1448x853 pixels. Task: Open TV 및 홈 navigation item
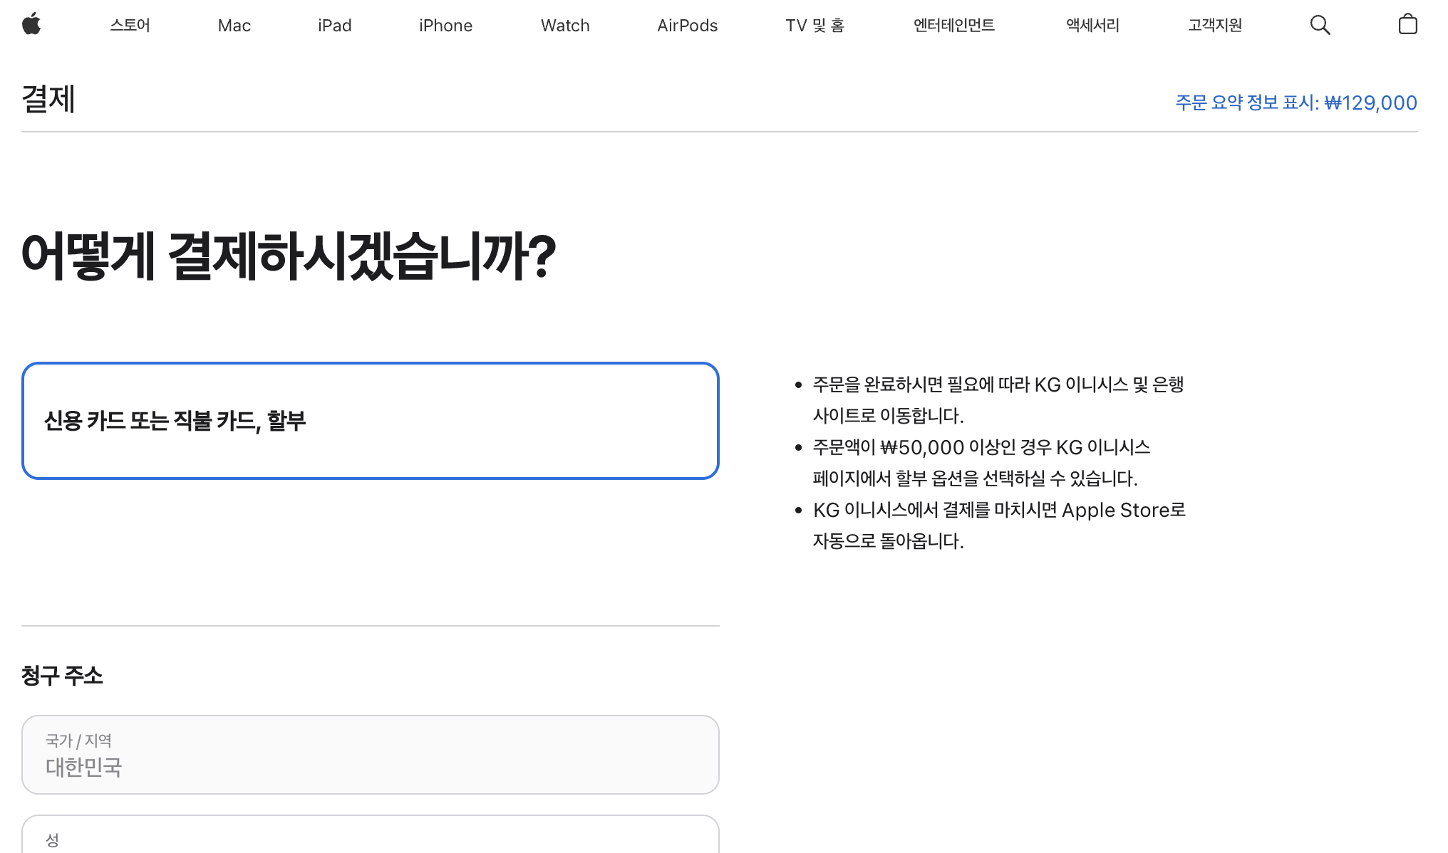pos(814,25)
